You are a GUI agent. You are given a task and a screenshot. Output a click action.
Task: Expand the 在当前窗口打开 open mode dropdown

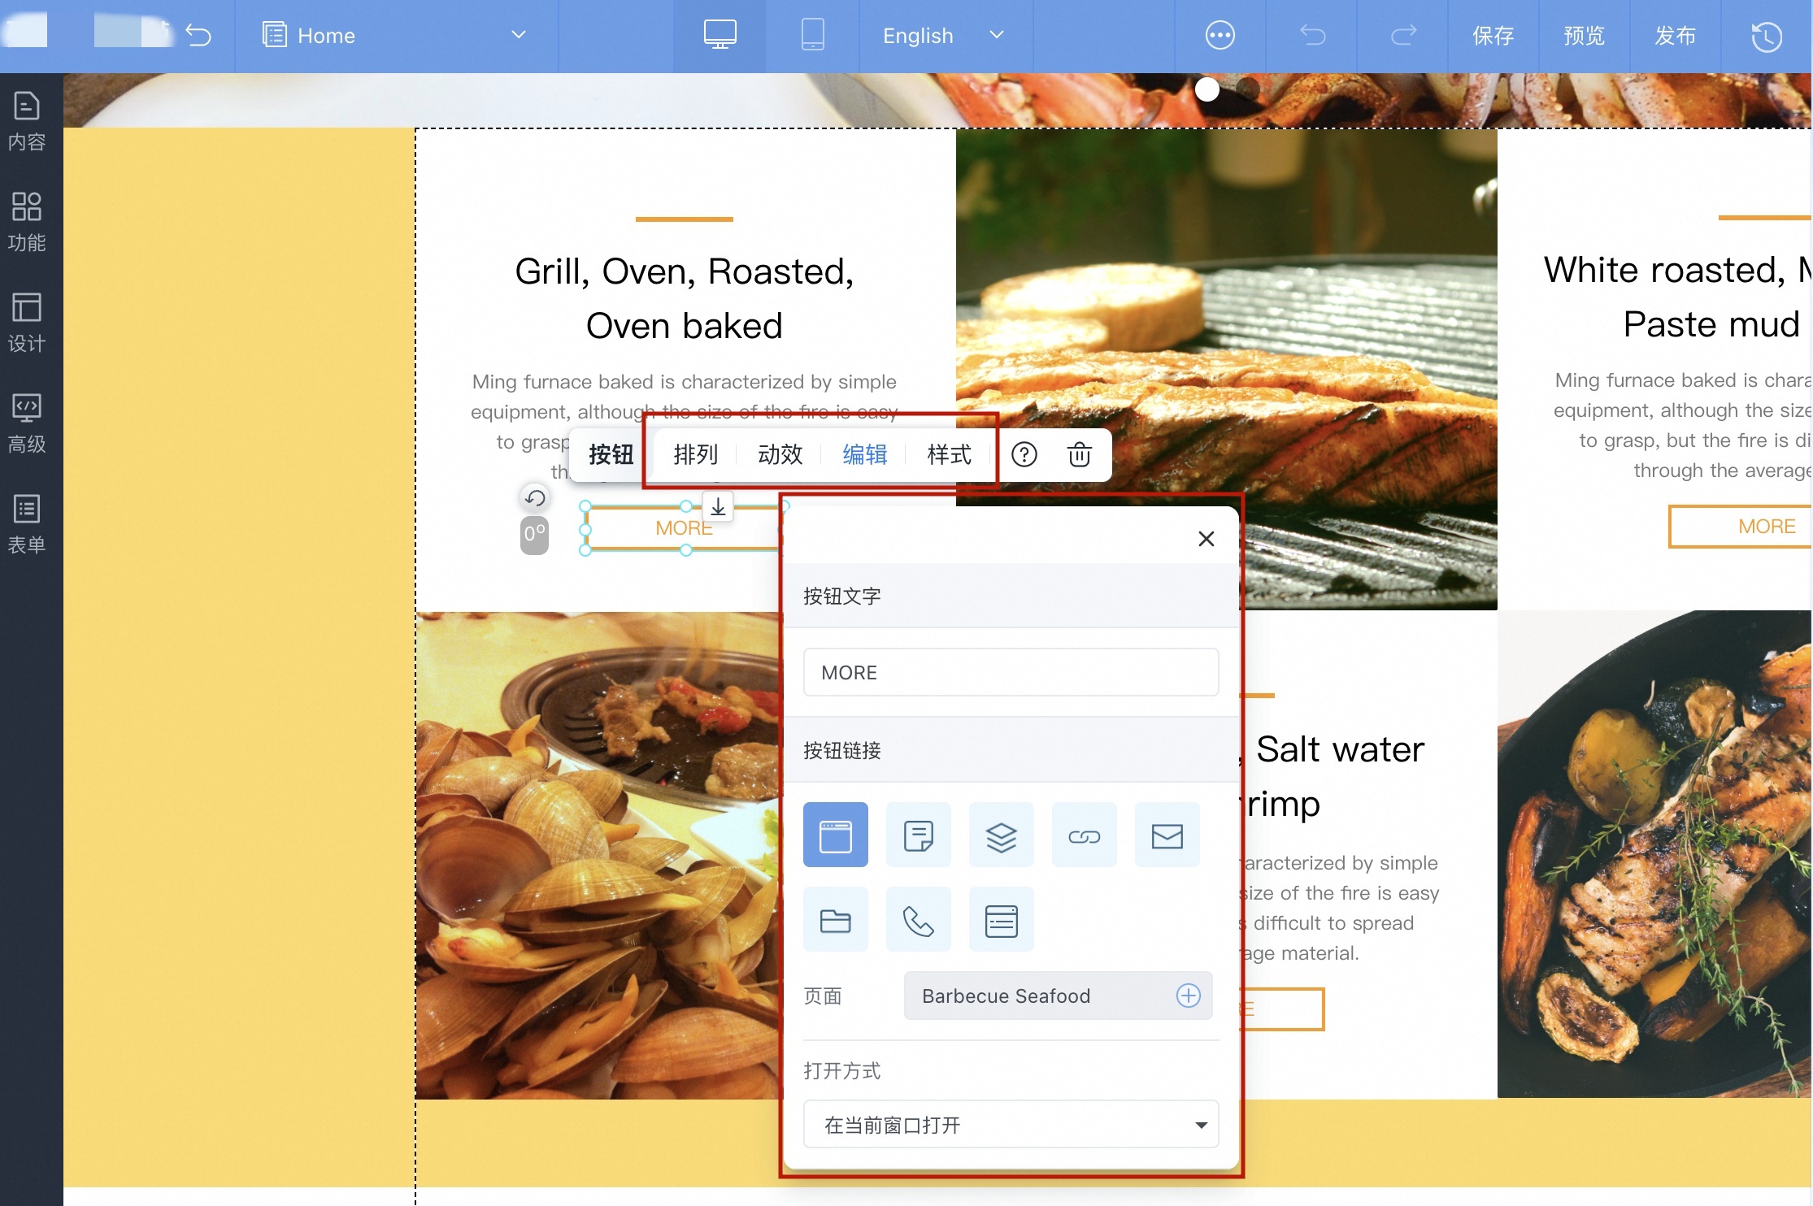pyautogui.click(x=1011, y=1125)
